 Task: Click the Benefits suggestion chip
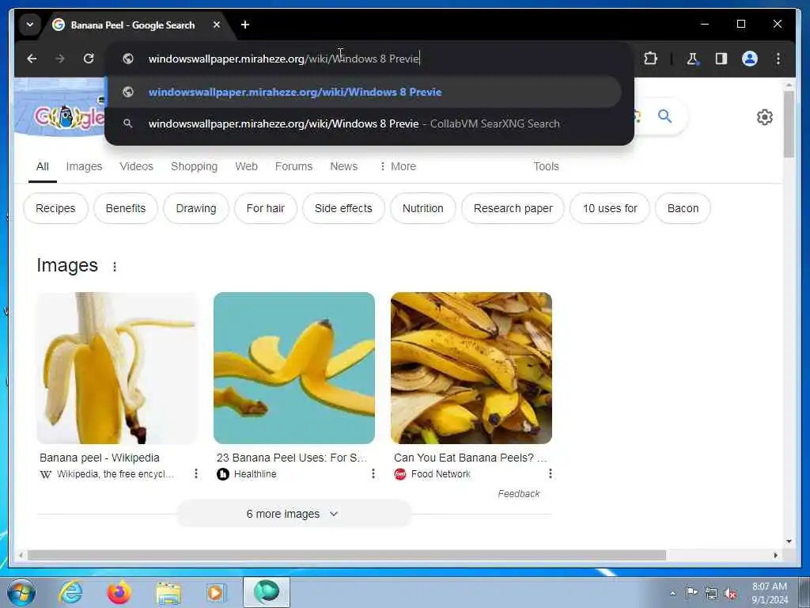[x=126, y=208]
